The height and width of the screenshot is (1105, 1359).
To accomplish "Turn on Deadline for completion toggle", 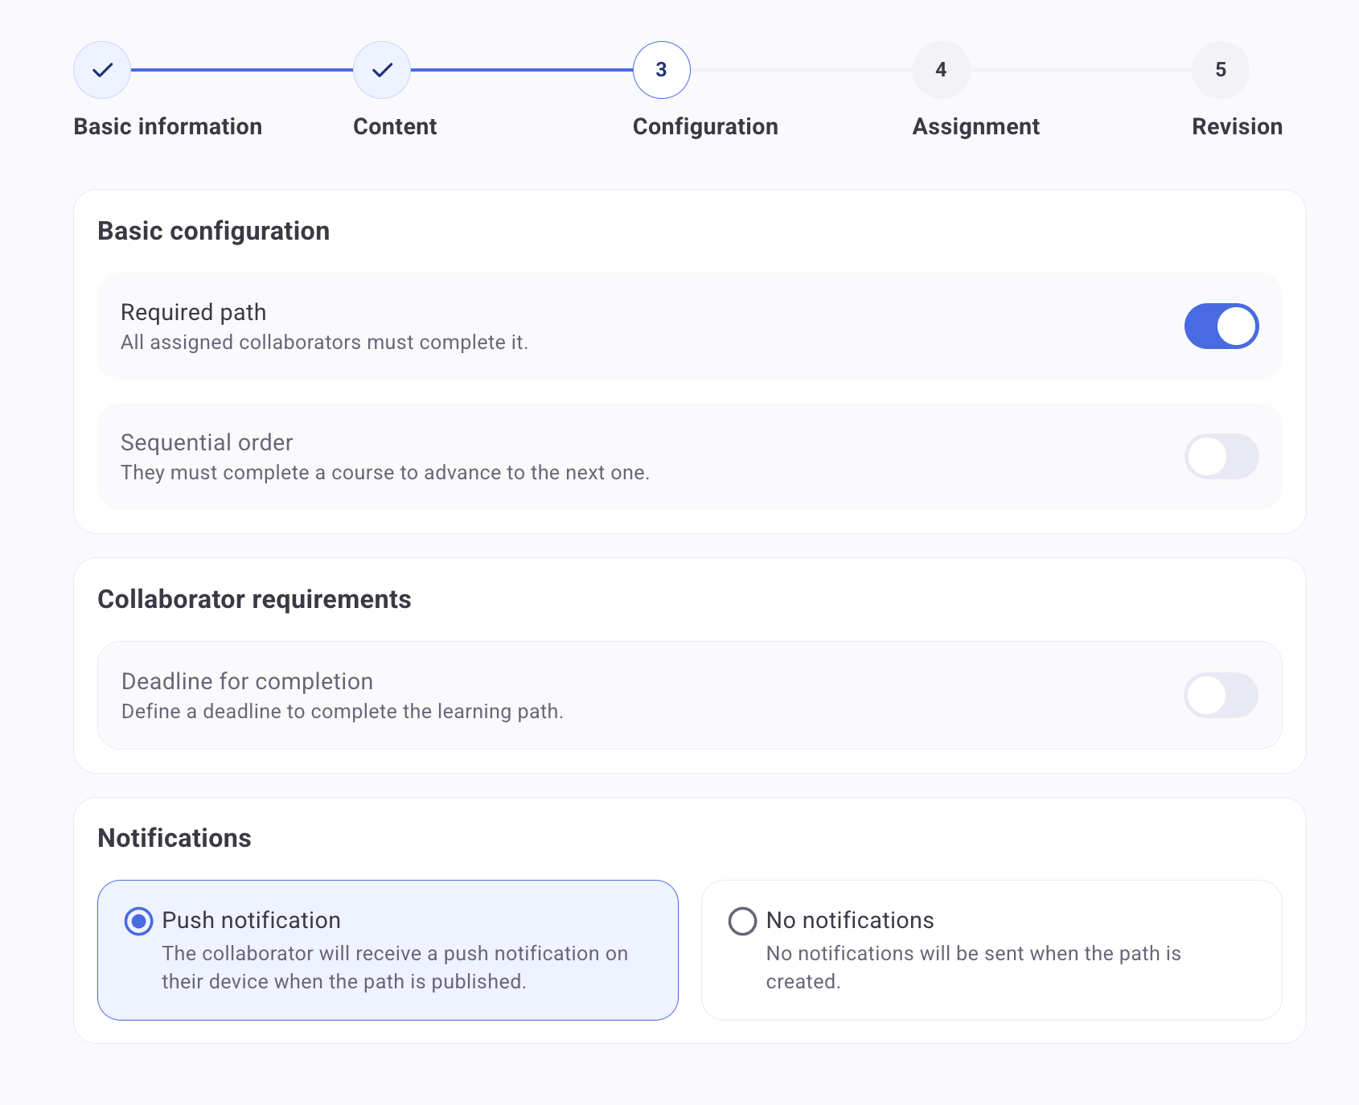I will tap(1221, 696).
